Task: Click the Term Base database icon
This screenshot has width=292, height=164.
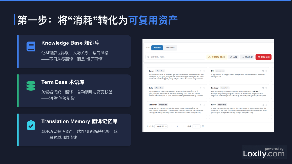Action: 31,86
